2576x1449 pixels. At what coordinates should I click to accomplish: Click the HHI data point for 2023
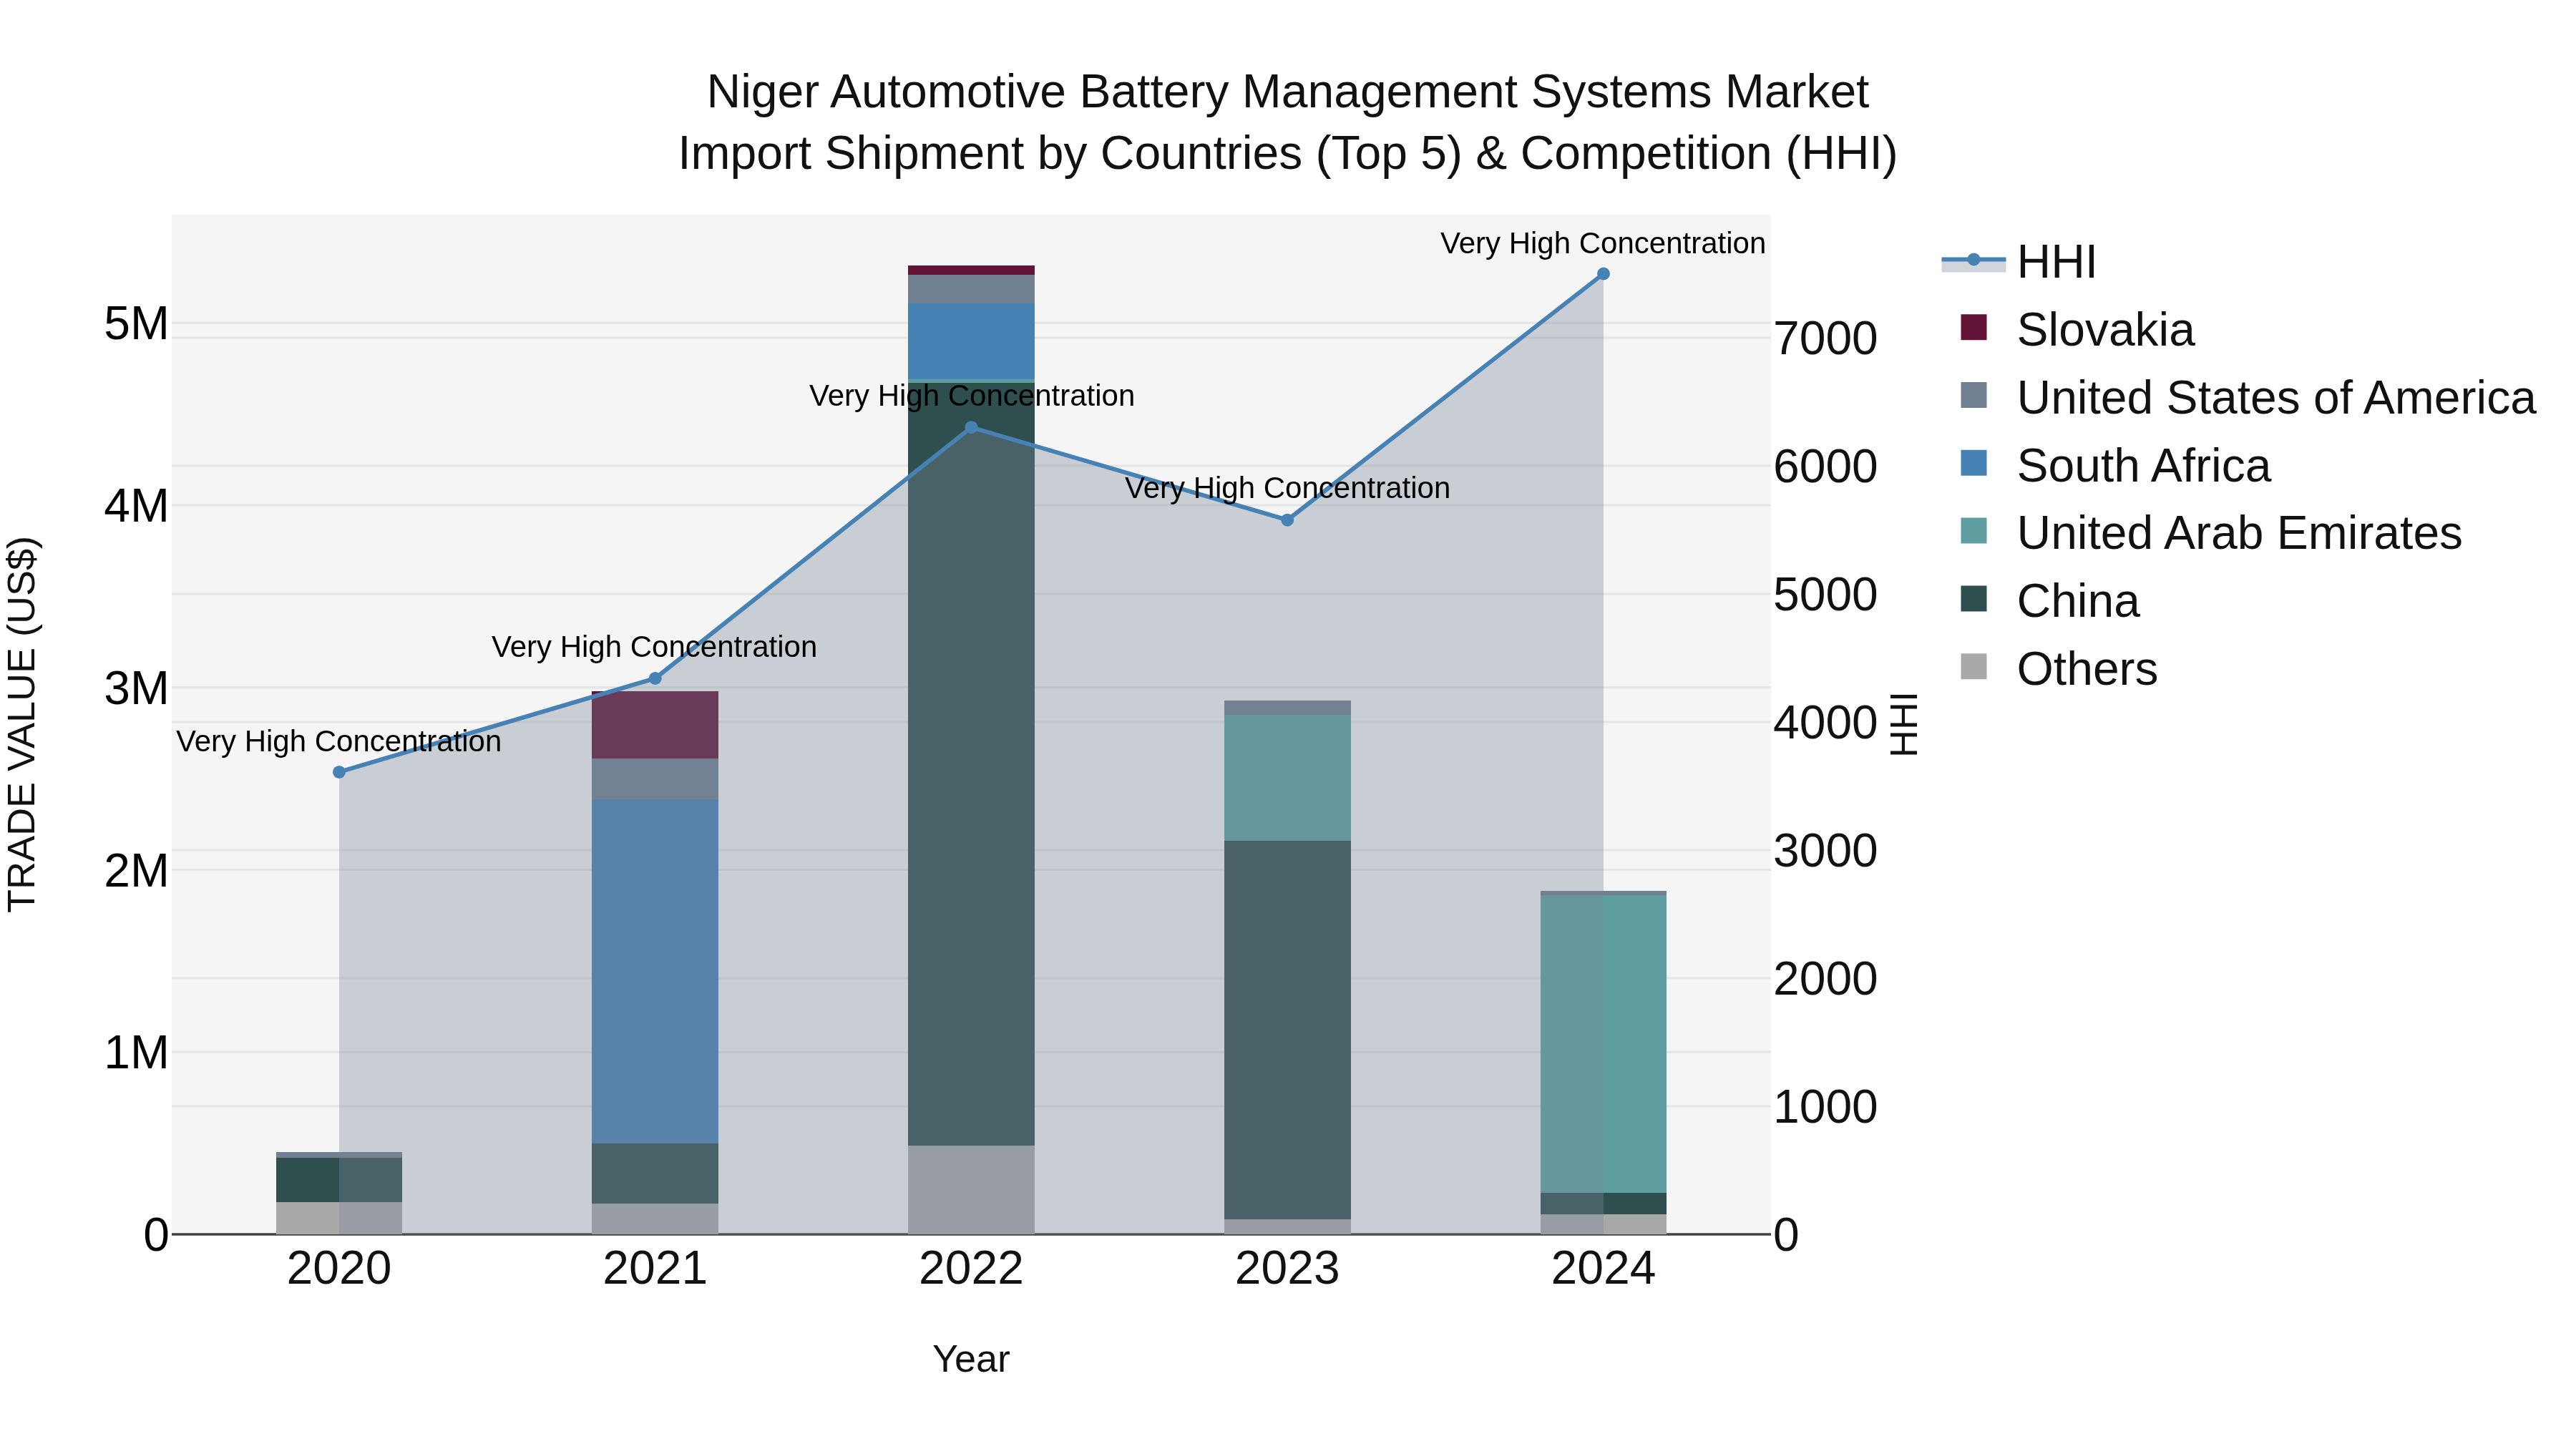(1287, 520)
